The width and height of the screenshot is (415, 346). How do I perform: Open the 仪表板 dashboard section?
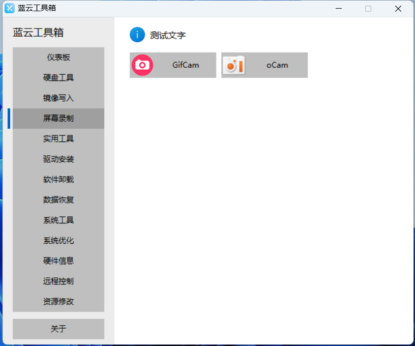tap(58, 57)
